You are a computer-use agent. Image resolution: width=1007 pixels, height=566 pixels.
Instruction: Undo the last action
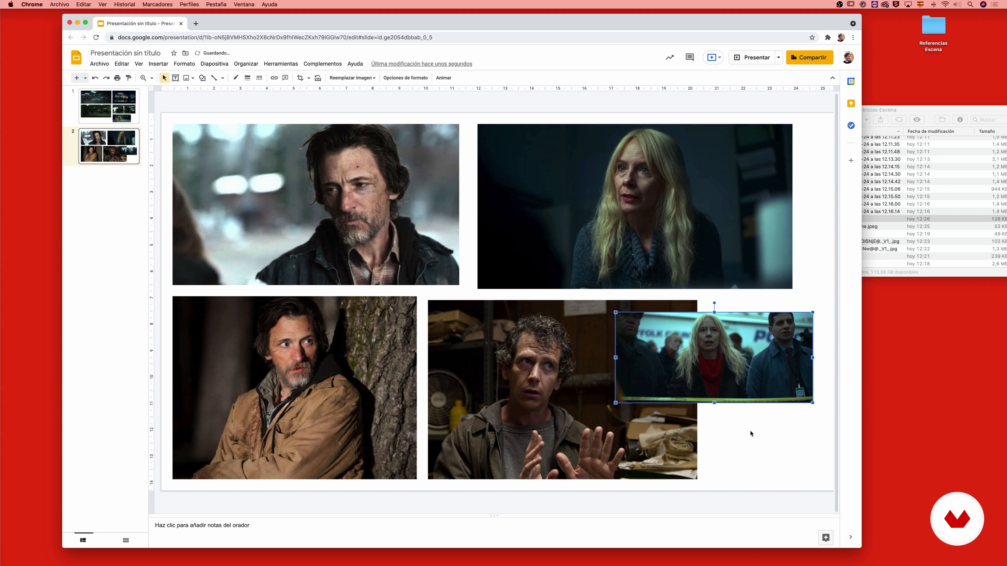[x=95, y=78]
